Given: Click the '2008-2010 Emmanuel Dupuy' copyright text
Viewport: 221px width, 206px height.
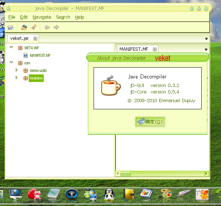Looking at the screenshot, I should (161, 101).
